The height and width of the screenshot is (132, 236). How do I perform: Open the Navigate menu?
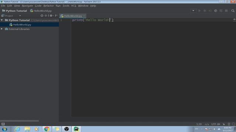(x=27, y=6)
